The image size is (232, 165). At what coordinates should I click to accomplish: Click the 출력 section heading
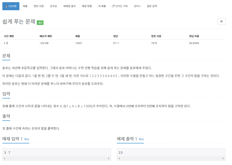coord(6,116)
